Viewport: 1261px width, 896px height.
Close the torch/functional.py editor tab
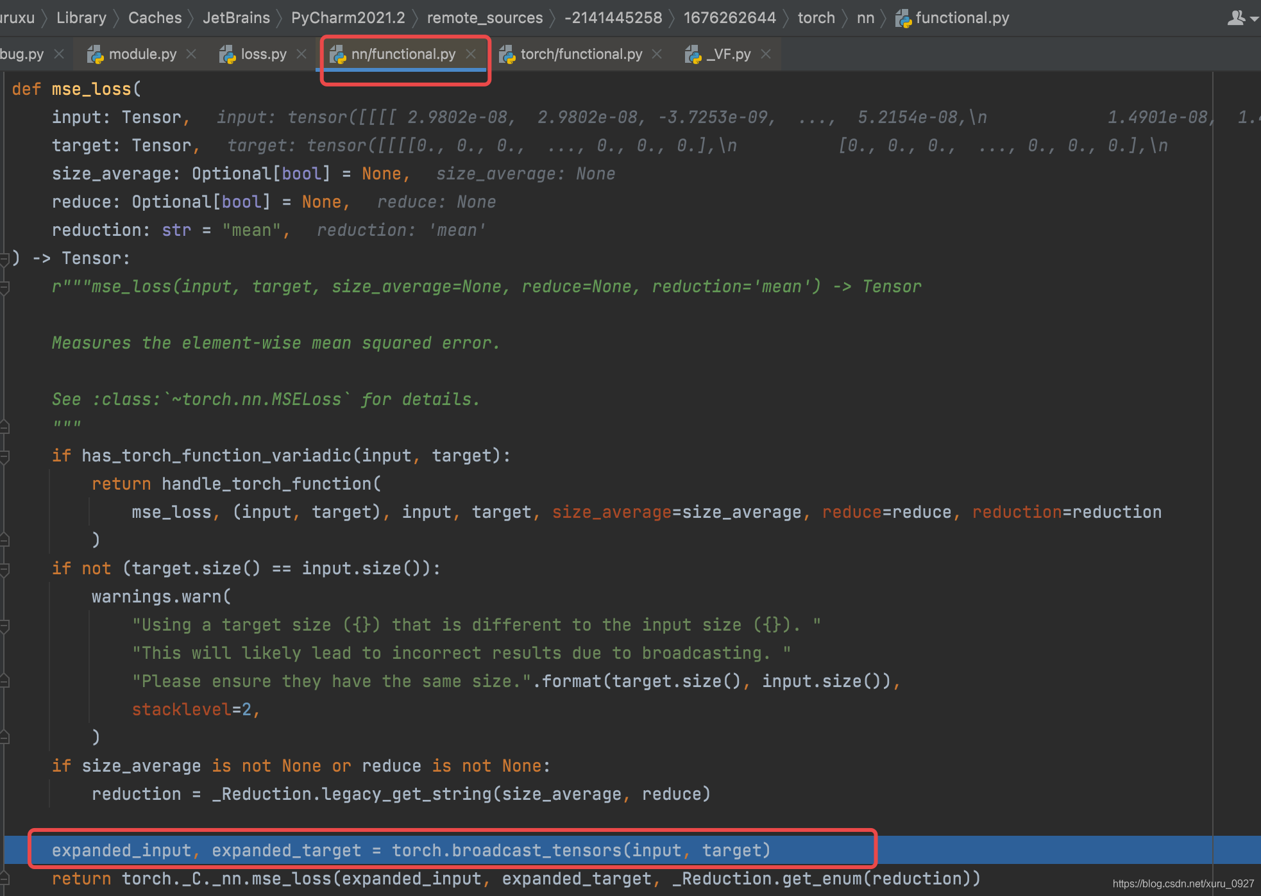coord(657,54)
